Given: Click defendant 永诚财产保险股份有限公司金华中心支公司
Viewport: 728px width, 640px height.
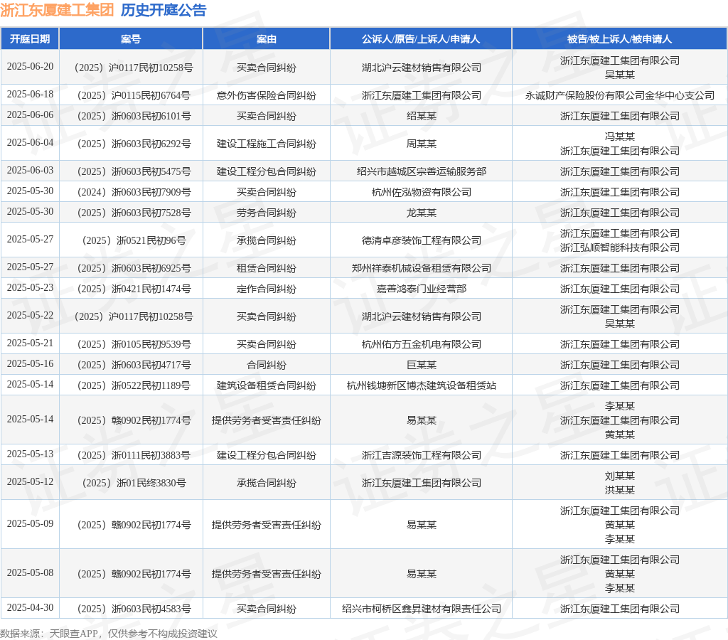Looking at the screenshot, I should click(x=619, y=95).
